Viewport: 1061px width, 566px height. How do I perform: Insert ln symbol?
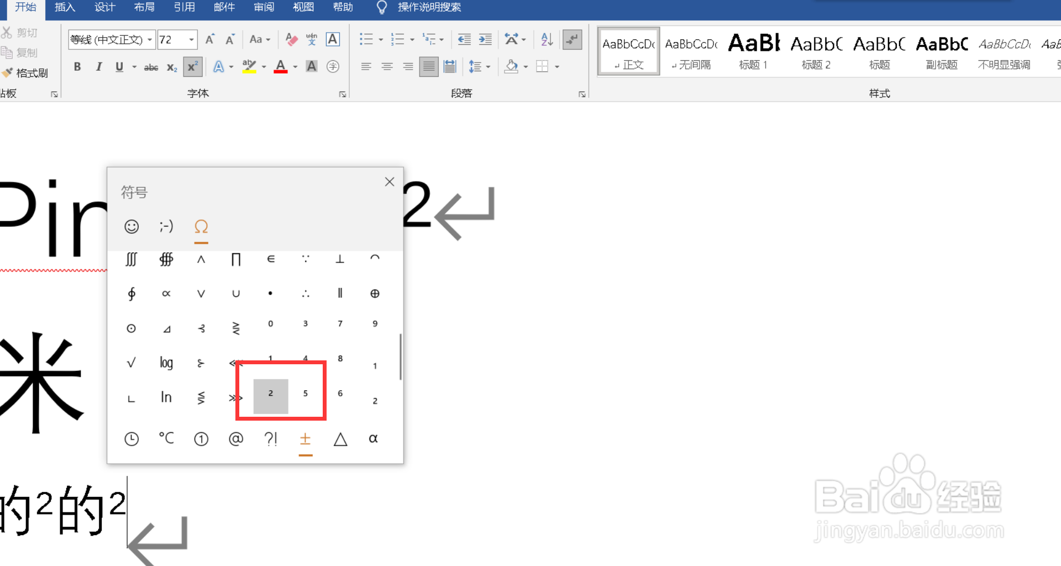166,397
